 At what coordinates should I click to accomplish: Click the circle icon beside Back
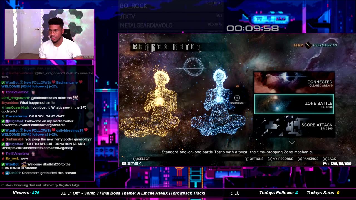click(x=325, y=159)
